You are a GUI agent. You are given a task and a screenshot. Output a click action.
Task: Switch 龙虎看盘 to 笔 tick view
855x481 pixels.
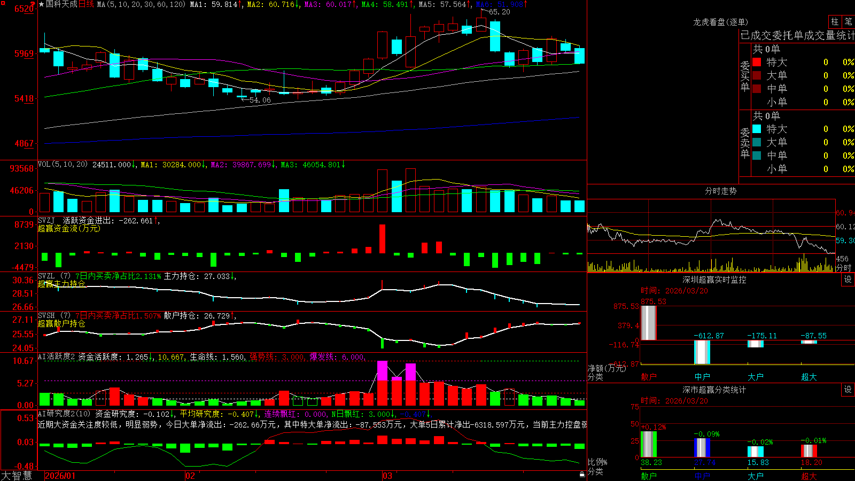pyautogui.click(x=848, y=21)
